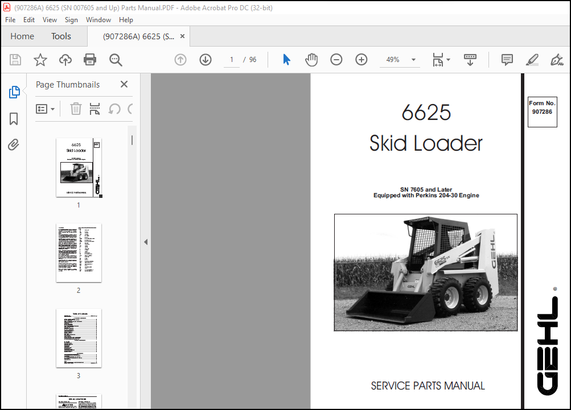Click the thumbnails panel scrollbar
This screenshot has height=410, width=571.
[132, 140]
